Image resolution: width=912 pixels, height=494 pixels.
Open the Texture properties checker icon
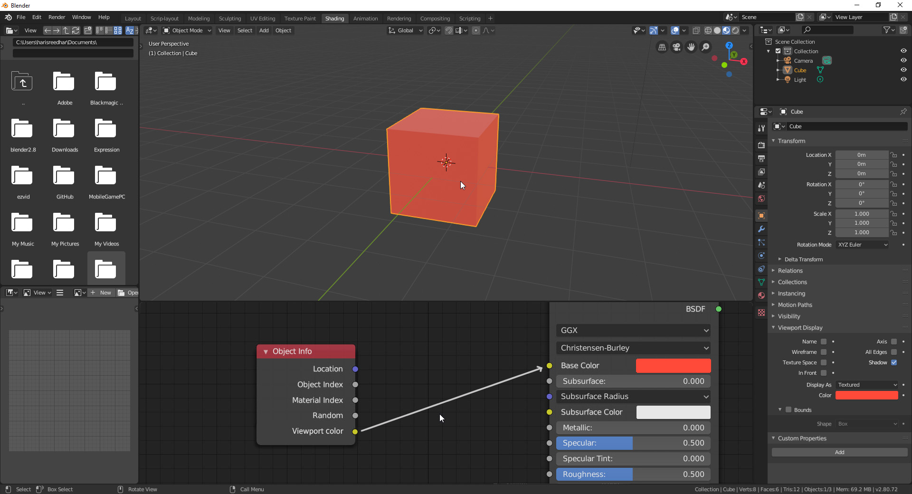(x=761, y=313)
